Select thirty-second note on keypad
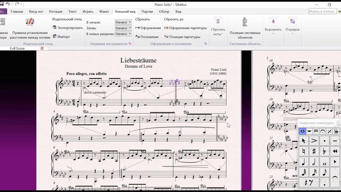This screenshot has width=341, height=192. point(304,172)
